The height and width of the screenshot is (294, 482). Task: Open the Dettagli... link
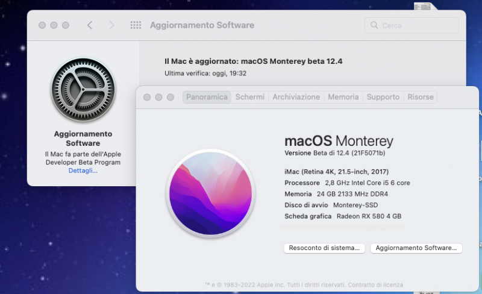click(83, 170)
